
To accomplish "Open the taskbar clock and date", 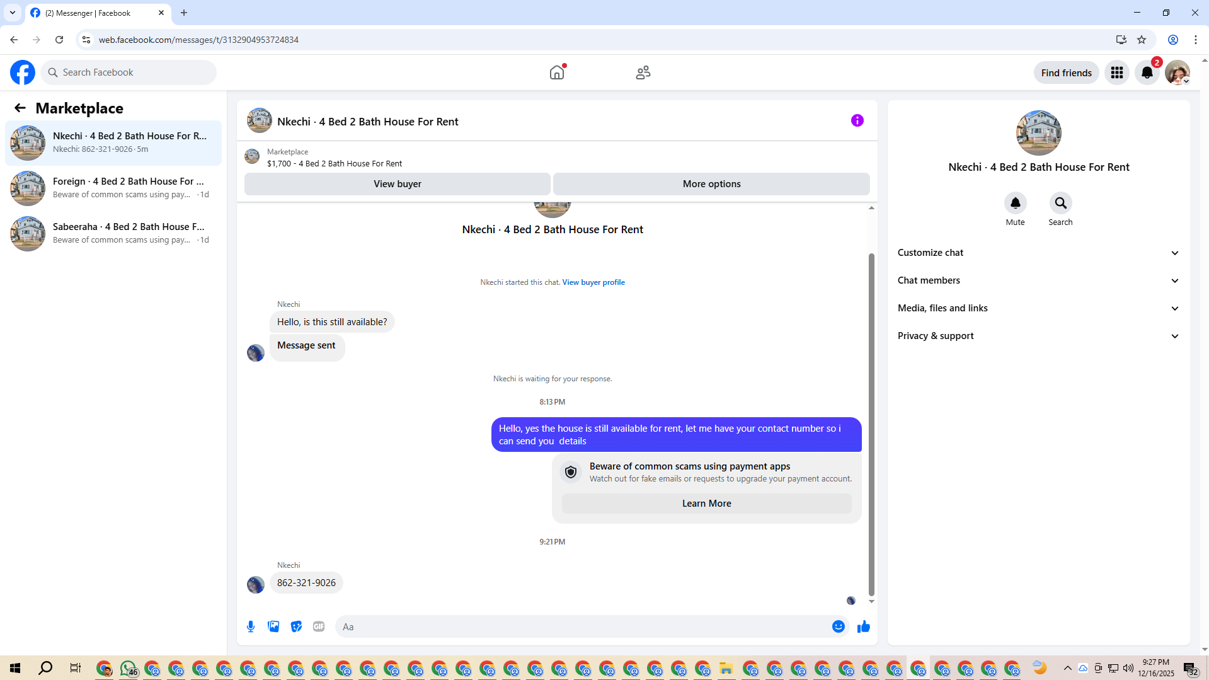I will [1155, 668].
